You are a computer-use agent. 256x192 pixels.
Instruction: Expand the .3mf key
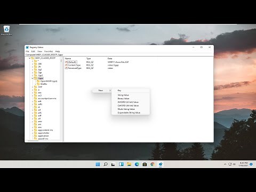(33, 87)
